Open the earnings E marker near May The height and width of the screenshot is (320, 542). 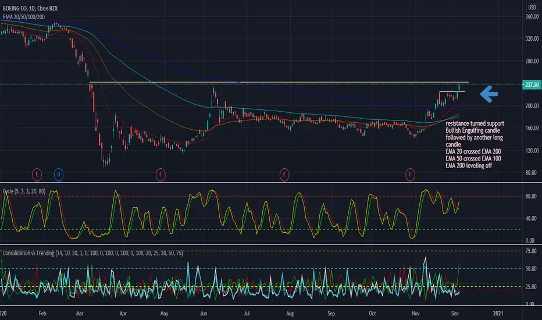tap(161, 175)
